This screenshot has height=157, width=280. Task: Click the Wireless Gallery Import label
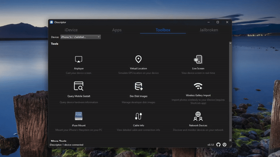coord(198,95)
